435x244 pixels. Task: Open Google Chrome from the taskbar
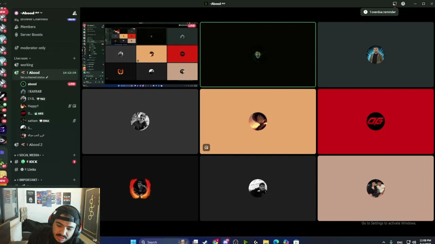[215, 242]
